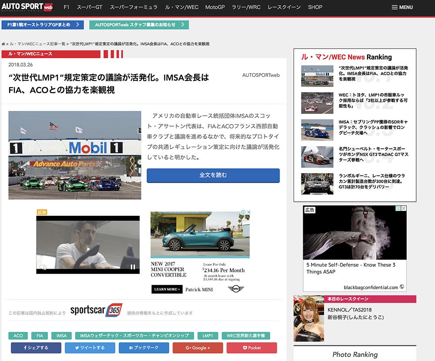
Task: Unmute the video ad sound icon
Action: click(x=43, y=267)
